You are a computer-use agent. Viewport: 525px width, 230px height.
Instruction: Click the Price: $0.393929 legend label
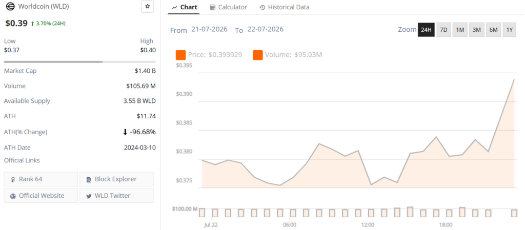(215, 55)
